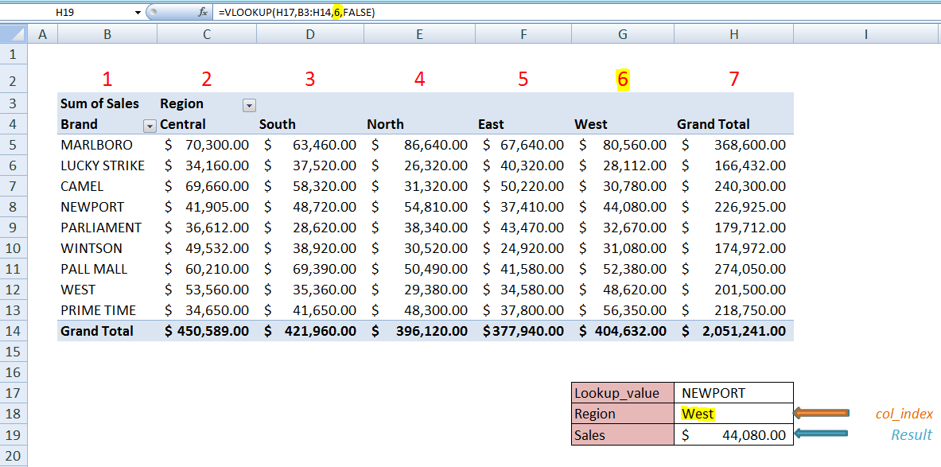The image size is (941, 467).
Task: Select column E header
Action: pyautogui.click(x=419, y=35)
